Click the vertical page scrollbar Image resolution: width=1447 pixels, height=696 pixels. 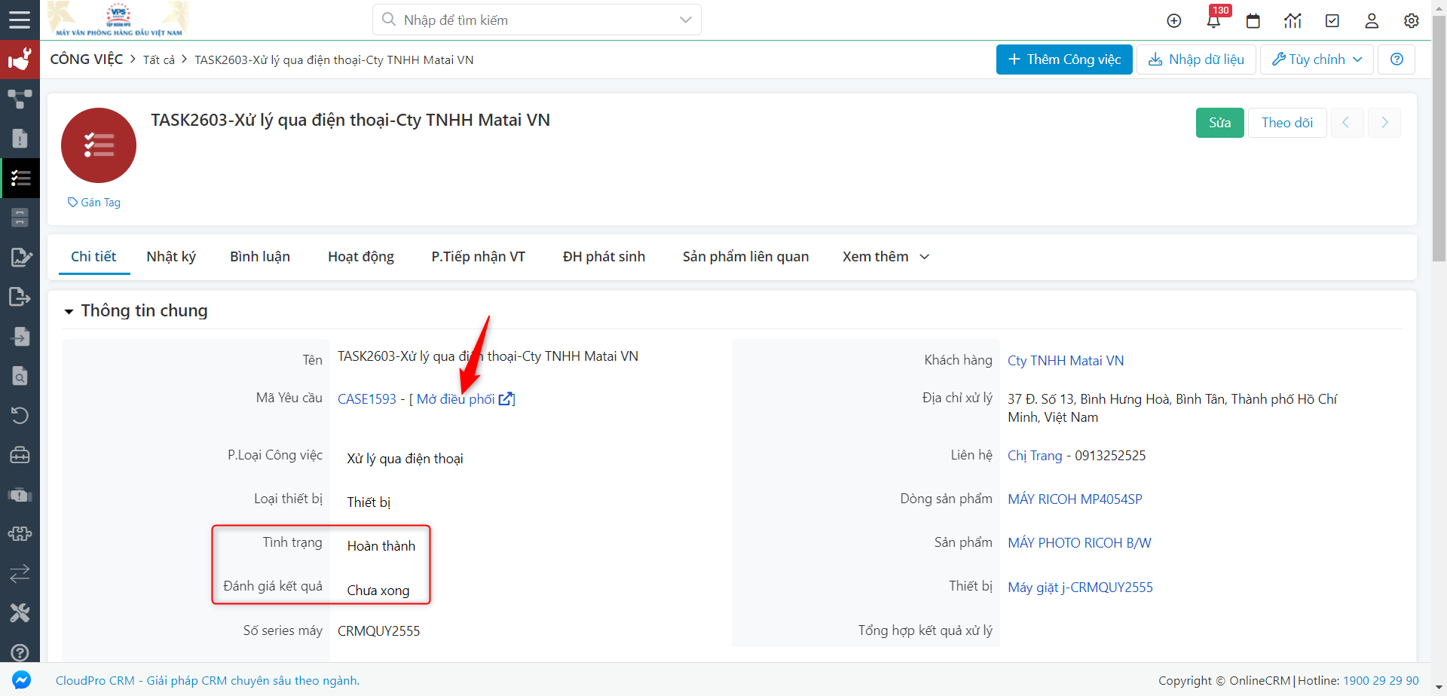(x=1439, y=139)
